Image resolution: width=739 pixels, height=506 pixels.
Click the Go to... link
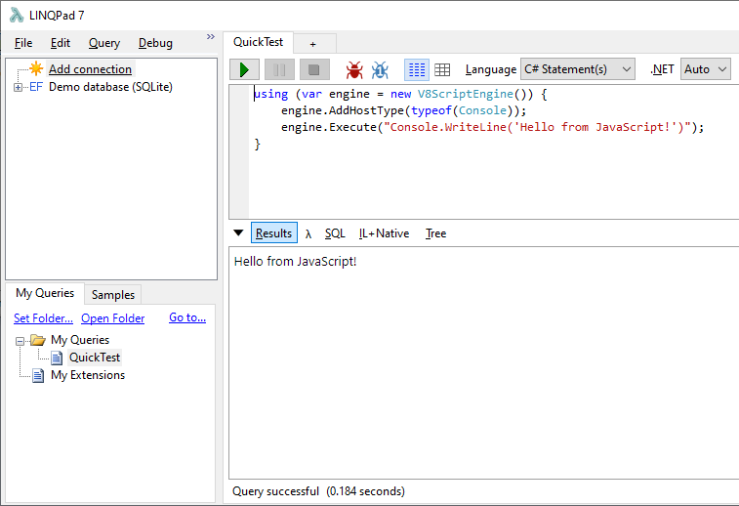click(x=187, y=317)
